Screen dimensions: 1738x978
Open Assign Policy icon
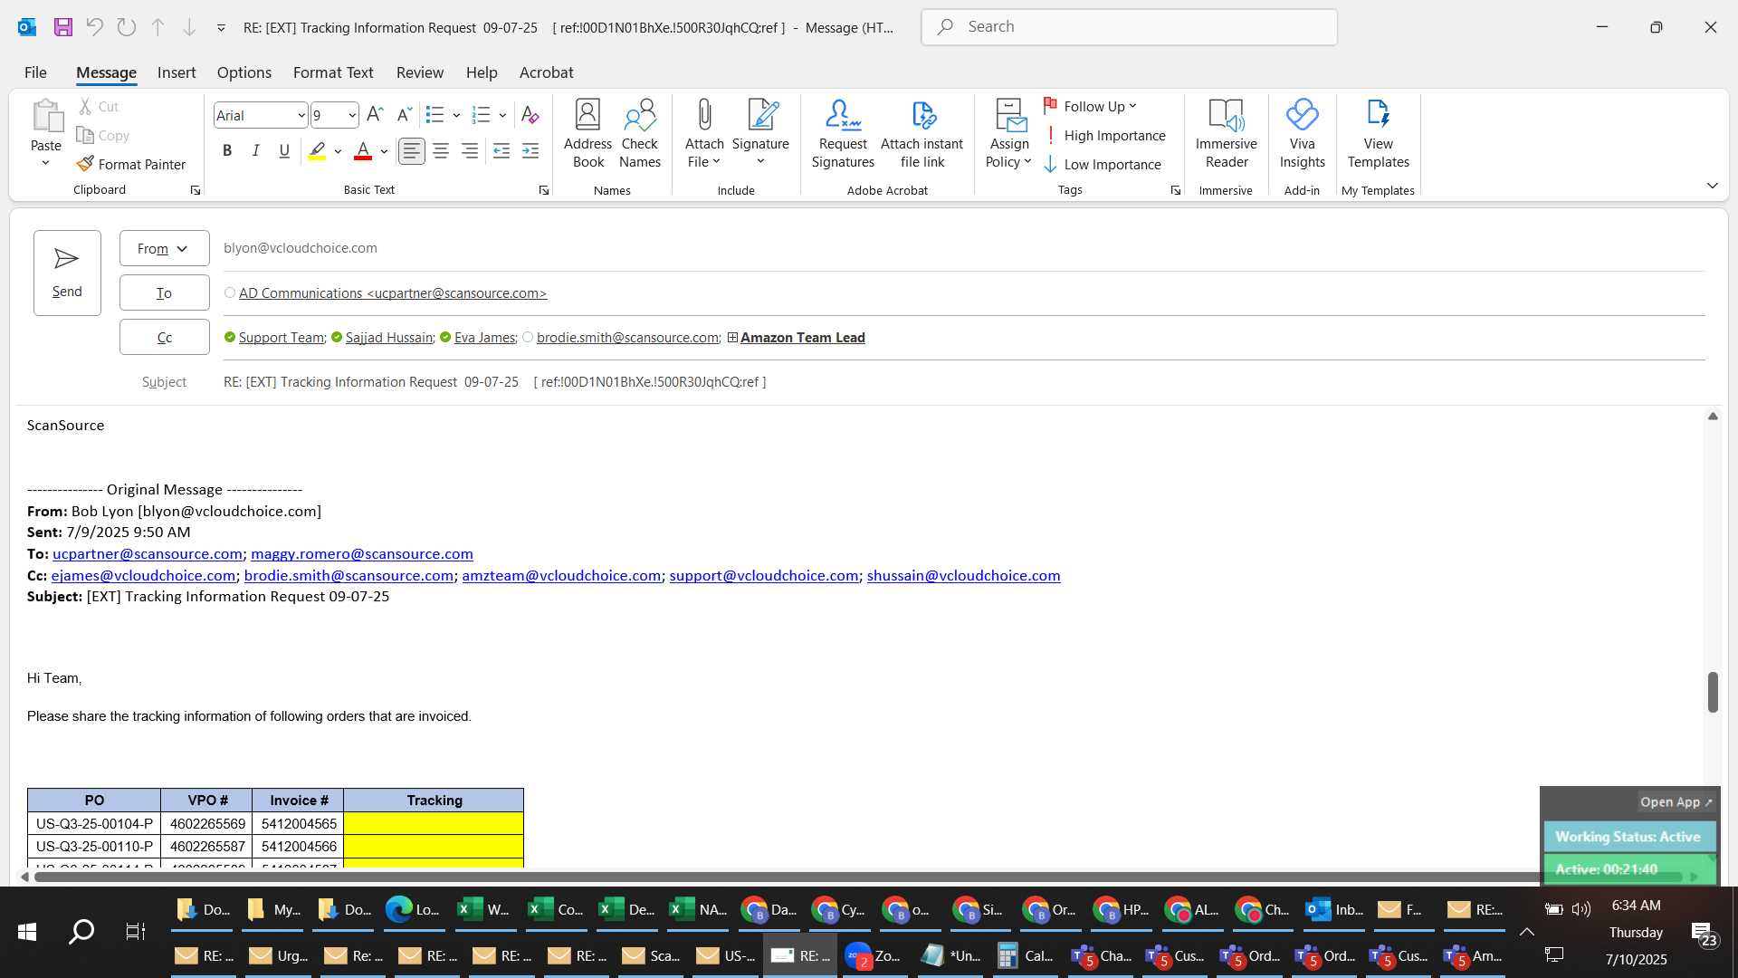1009,115
